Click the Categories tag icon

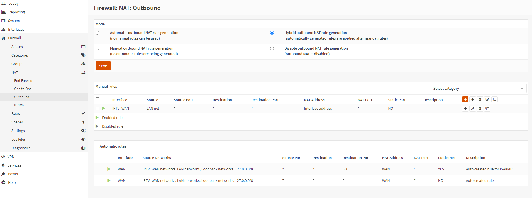[83, 55]
